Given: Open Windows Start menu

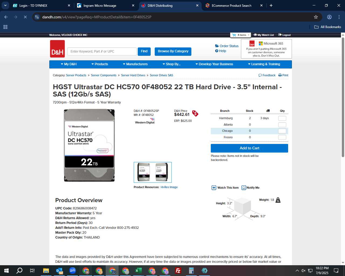Looking at the screenshot, I should [x=6, y=271].
